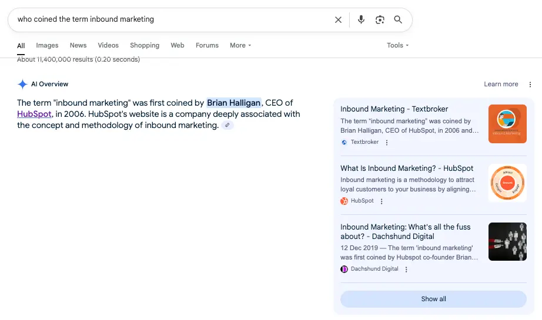Open search by image camera icon
This screenshot has width=542, height=320.
380,20
